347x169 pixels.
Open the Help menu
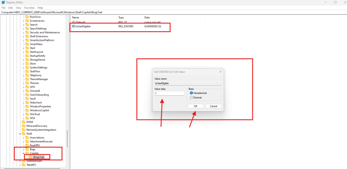click(x=40, y=8)
